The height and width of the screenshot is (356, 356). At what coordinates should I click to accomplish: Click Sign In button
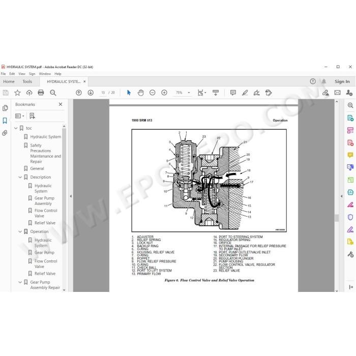pos(342,81)
